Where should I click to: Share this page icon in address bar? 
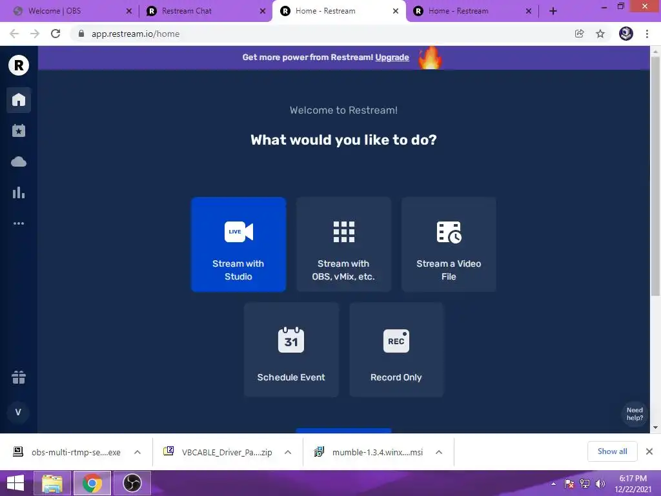(x=580, y=34)
